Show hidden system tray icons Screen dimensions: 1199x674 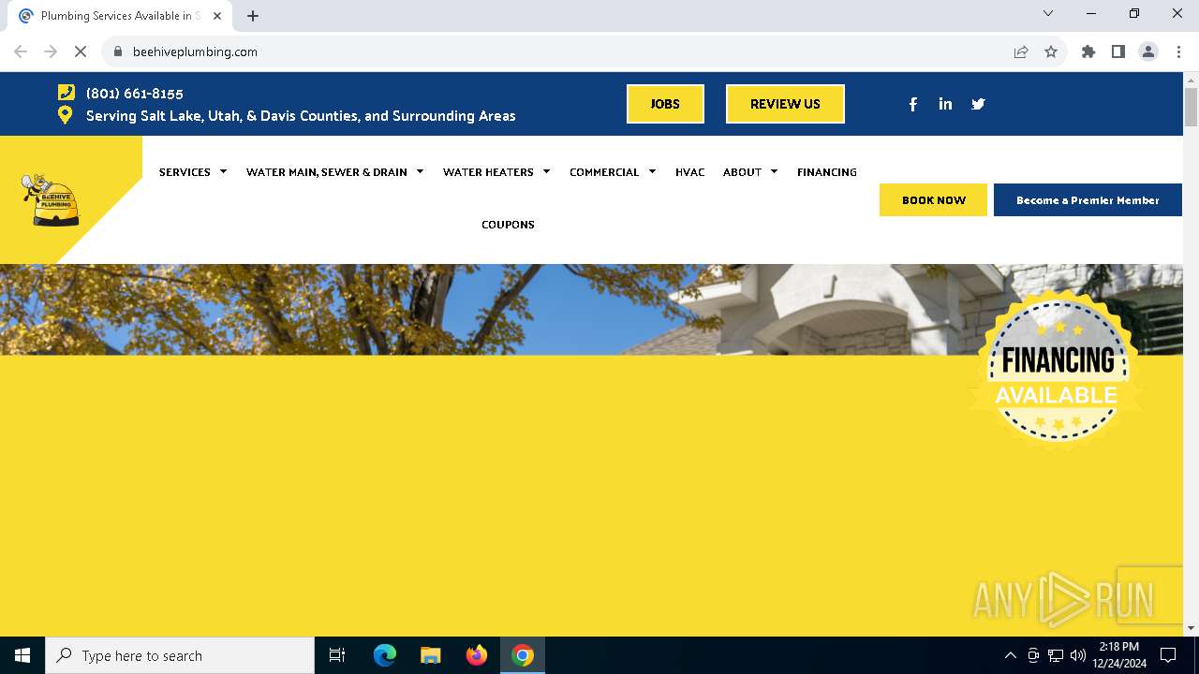[1010, 655]
